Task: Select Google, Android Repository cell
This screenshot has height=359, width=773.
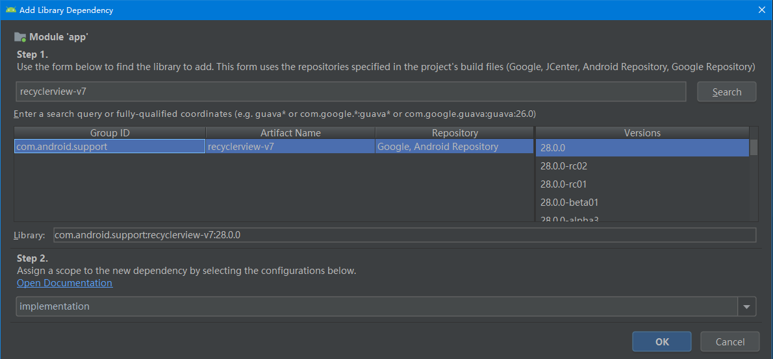Action: pyautogui.click(x=455, y=147)
